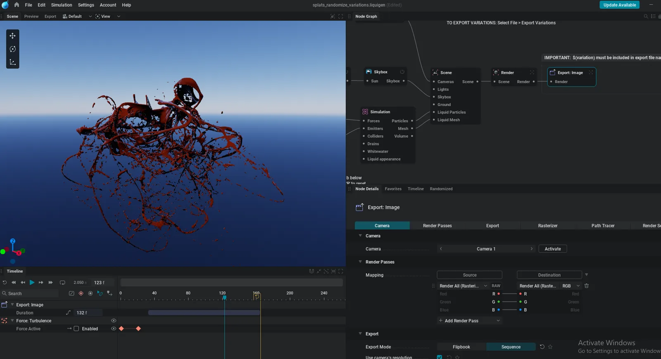Click the Activate camera button
Viewport: 661px width, 359px height.
[552, 249]
